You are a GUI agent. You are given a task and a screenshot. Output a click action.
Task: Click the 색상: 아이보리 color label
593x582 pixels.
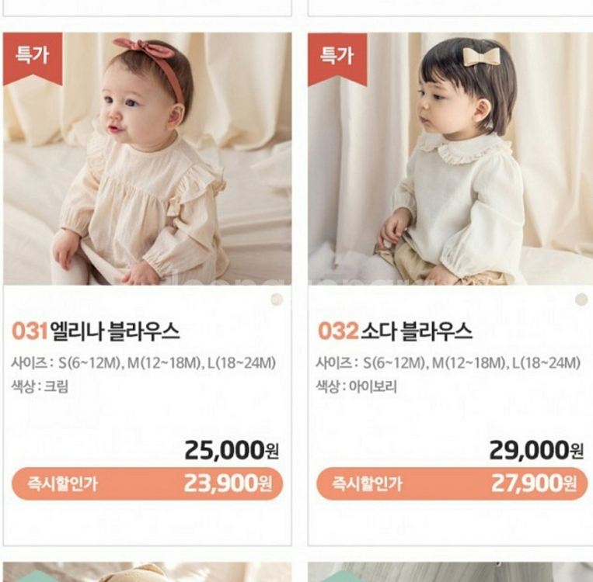(x=356, y=386)
